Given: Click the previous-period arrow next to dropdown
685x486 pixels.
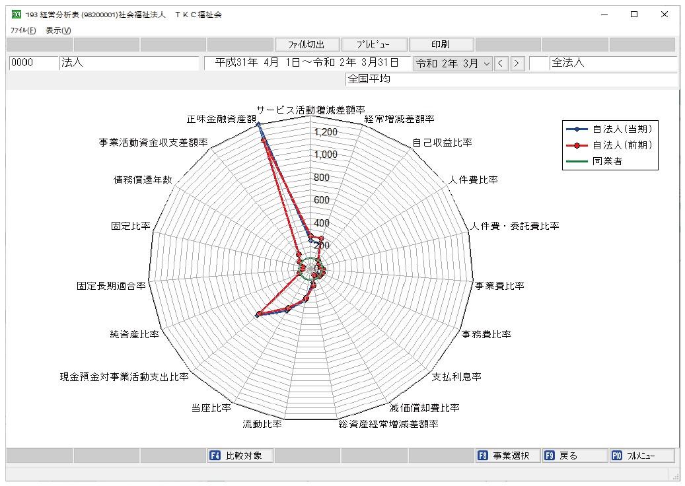Looking at the screenshot, I should tap(501, 63).
